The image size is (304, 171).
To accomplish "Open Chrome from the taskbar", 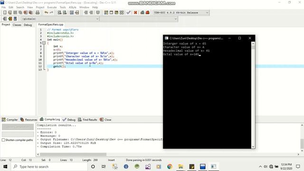I will [x=170, y=167].
